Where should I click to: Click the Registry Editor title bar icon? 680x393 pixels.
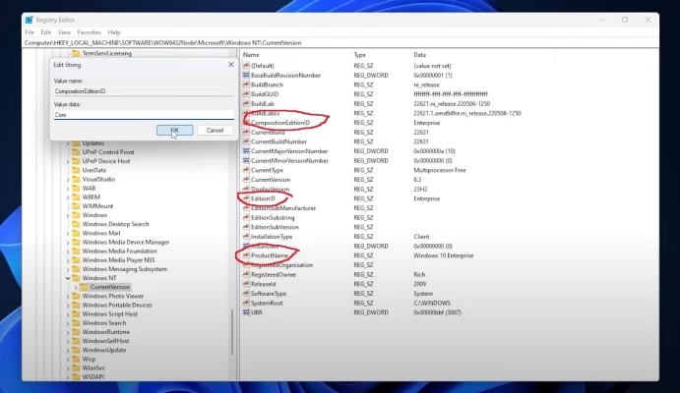[29, 19]
